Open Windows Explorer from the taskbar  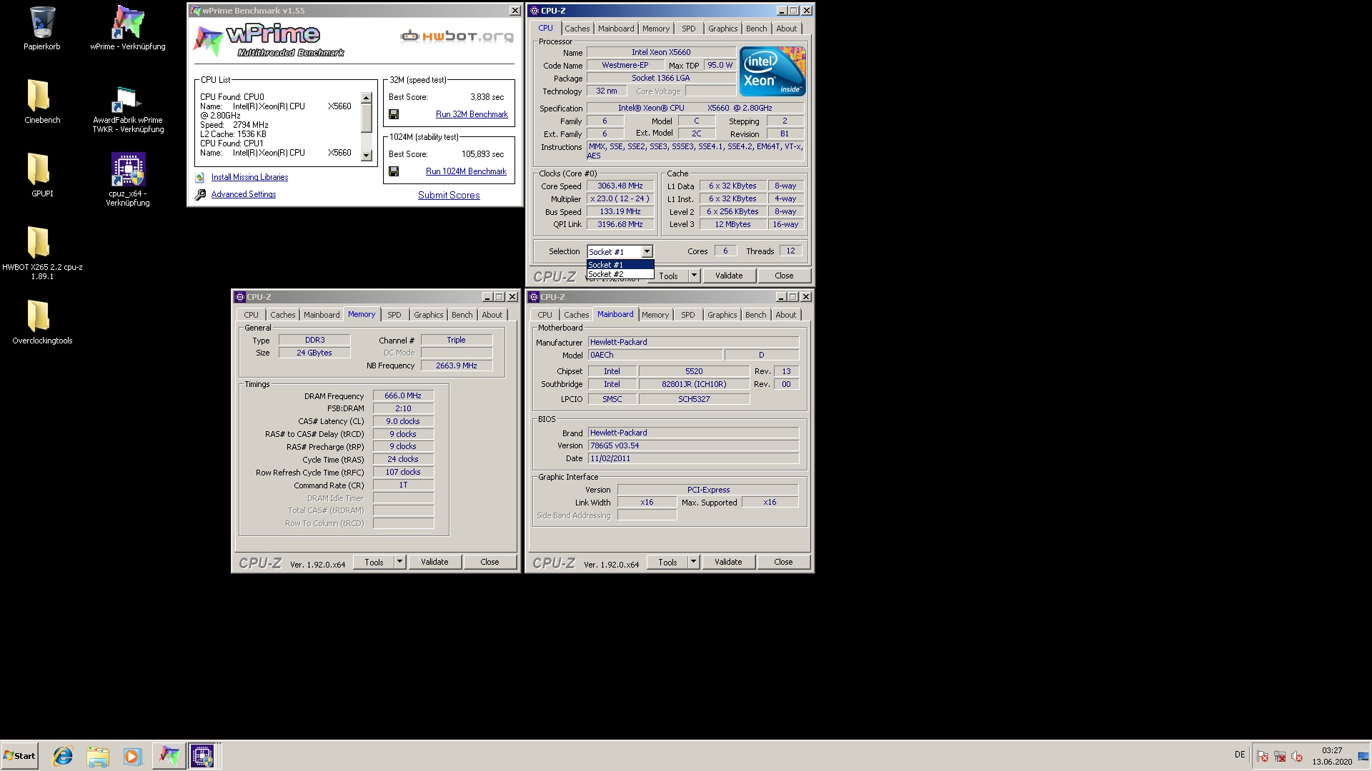point(98,756)
